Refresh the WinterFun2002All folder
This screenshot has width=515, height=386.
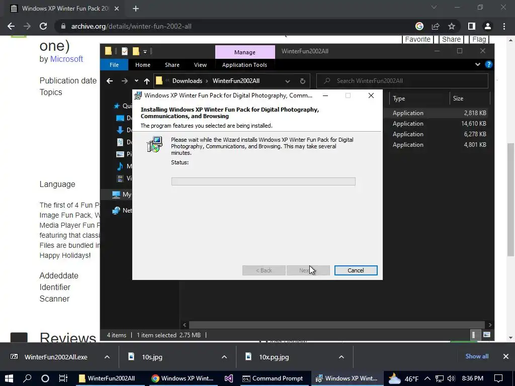point(302,81)
